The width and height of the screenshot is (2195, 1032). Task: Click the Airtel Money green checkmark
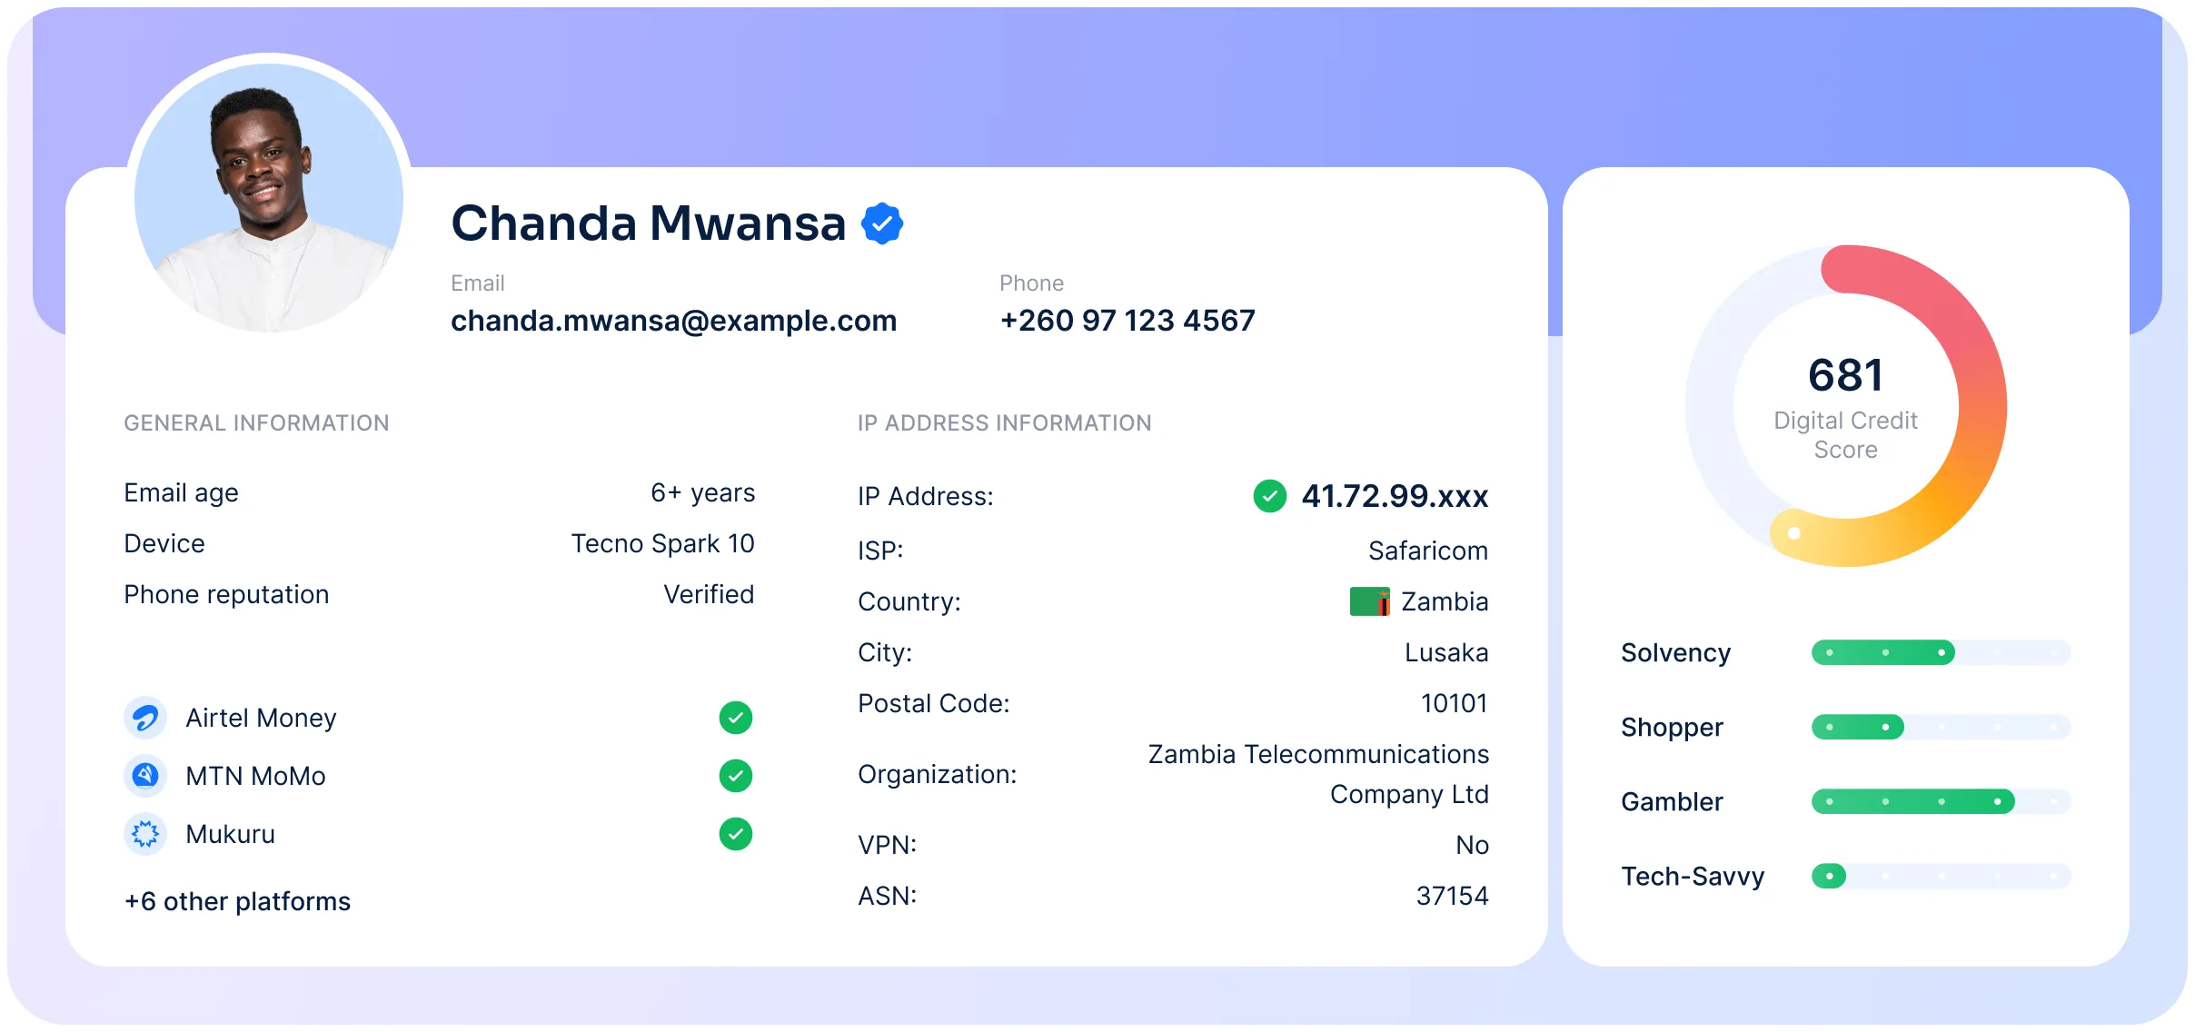coord(736,718)
